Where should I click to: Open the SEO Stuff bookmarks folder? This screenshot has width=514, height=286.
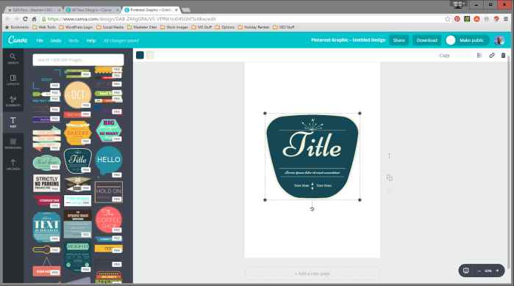coord(284,27)
